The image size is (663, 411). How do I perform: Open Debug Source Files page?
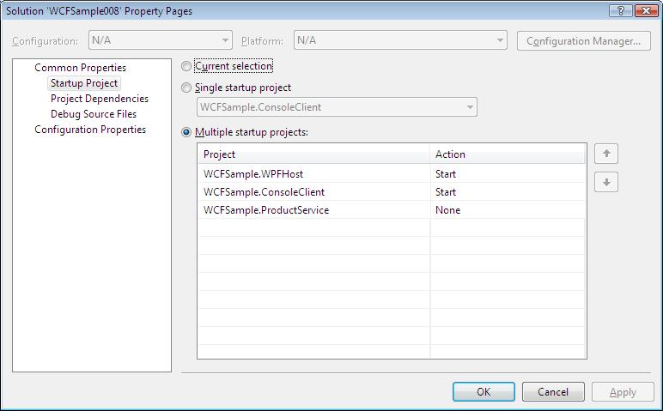[x=94, y=114]
